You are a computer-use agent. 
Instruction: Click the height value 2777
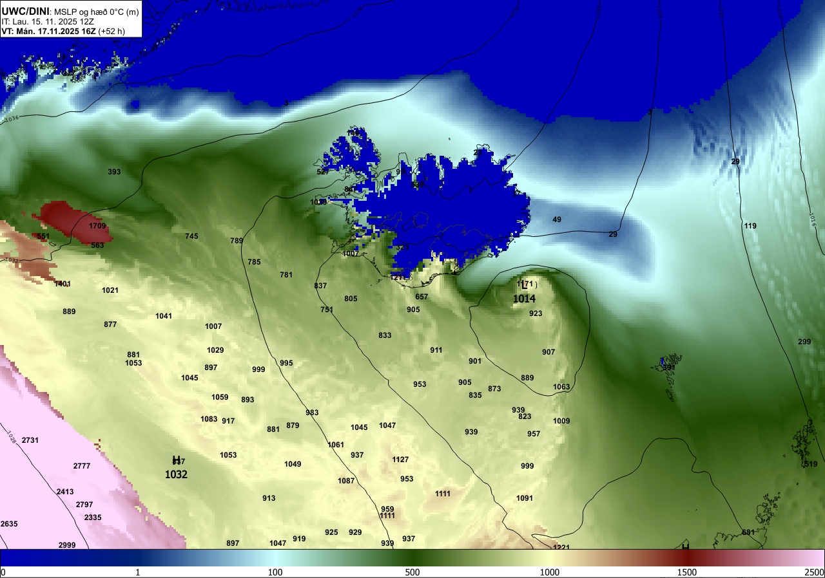(82, 466)
